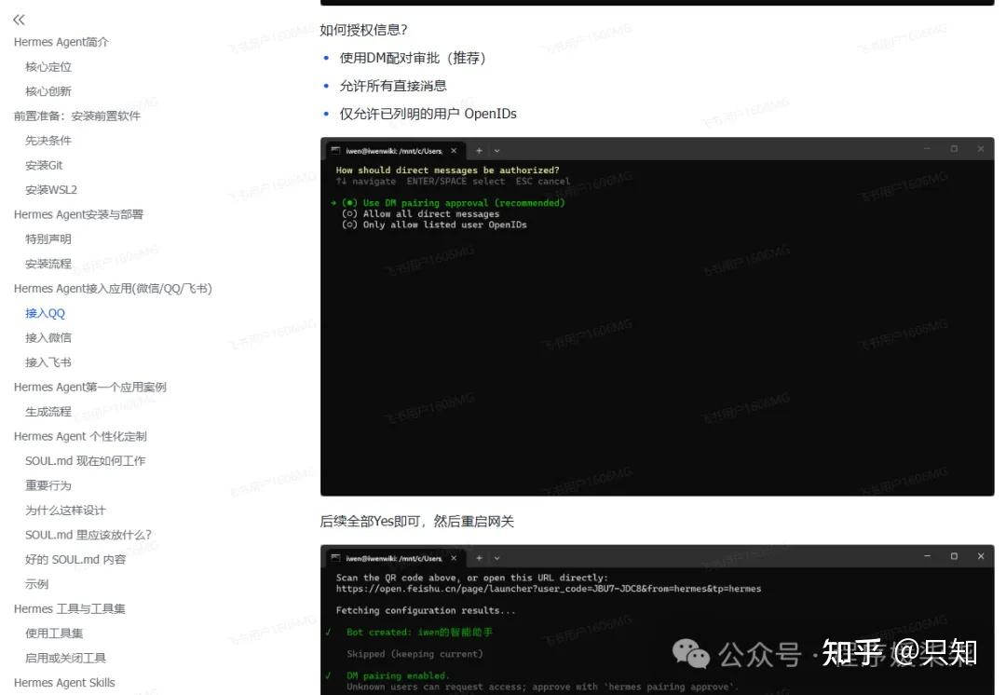Open Hermes Agent接入应用(微信/QQ/飞书) section
The image size is (1006, 695).
113,288
